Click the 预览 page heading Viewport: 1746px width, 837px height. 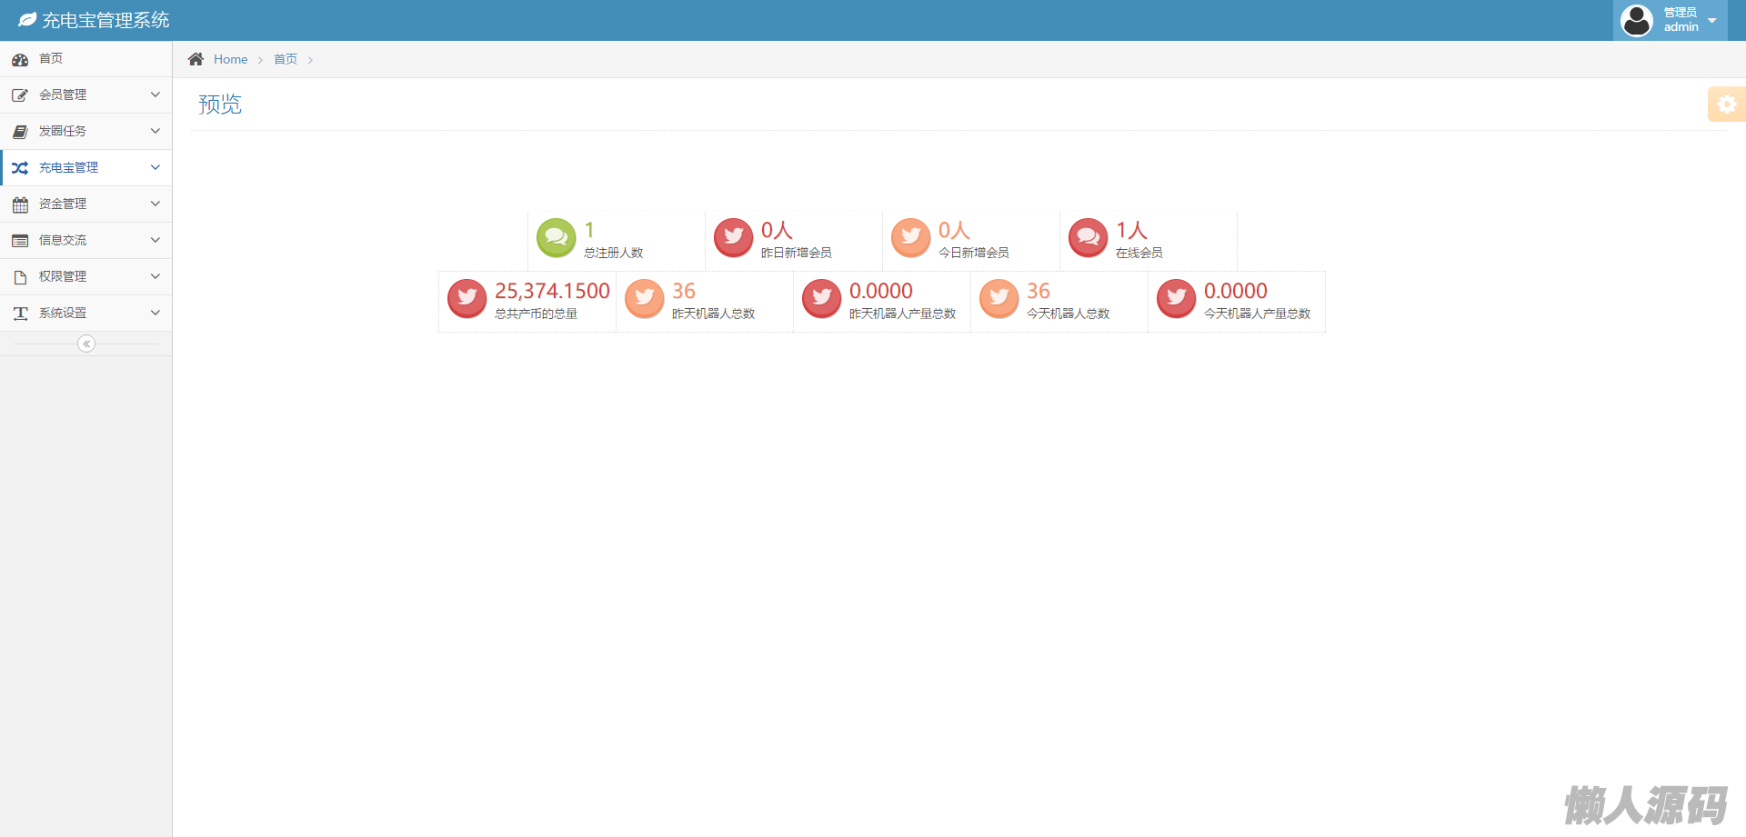pyautogui.click(x=220, y=105)
